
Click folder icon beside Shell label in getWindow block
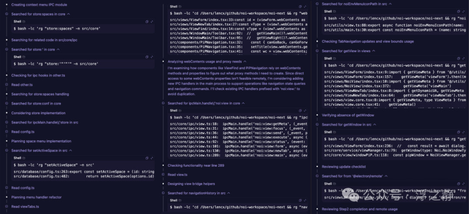point(334,132)
